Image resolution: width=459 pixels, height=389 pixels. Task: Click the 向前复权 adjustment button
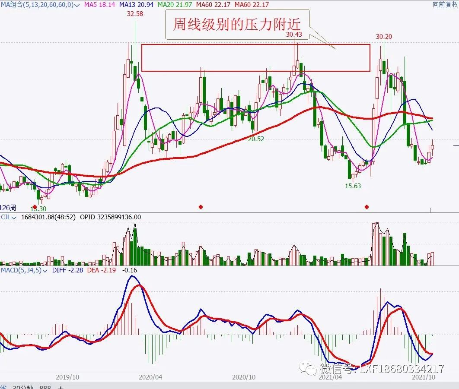(445, 5)
